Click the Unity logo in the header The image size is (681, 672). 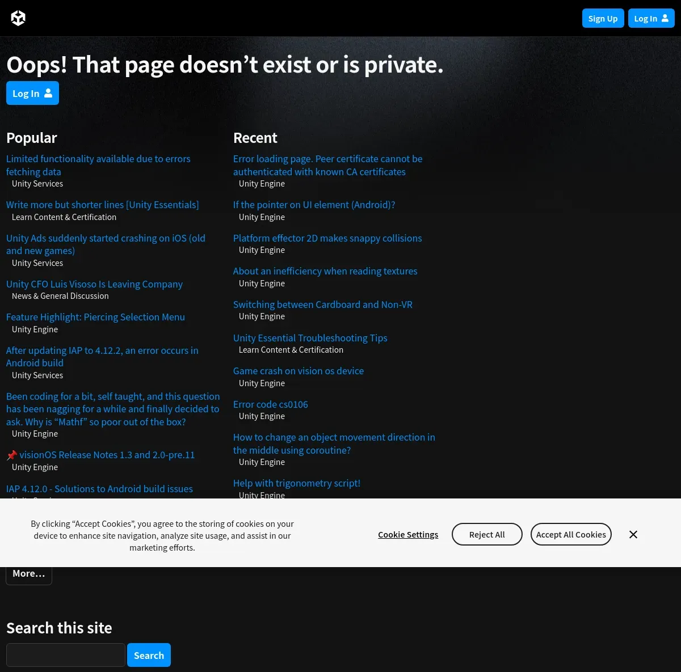click(18, 18)
